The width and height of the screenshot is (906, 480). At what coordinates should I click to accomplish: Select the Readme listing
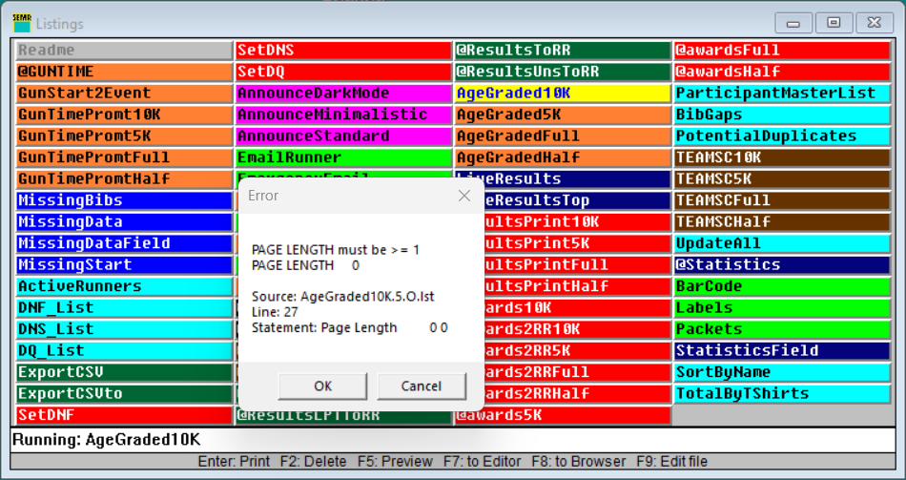[x=124, y=51]
